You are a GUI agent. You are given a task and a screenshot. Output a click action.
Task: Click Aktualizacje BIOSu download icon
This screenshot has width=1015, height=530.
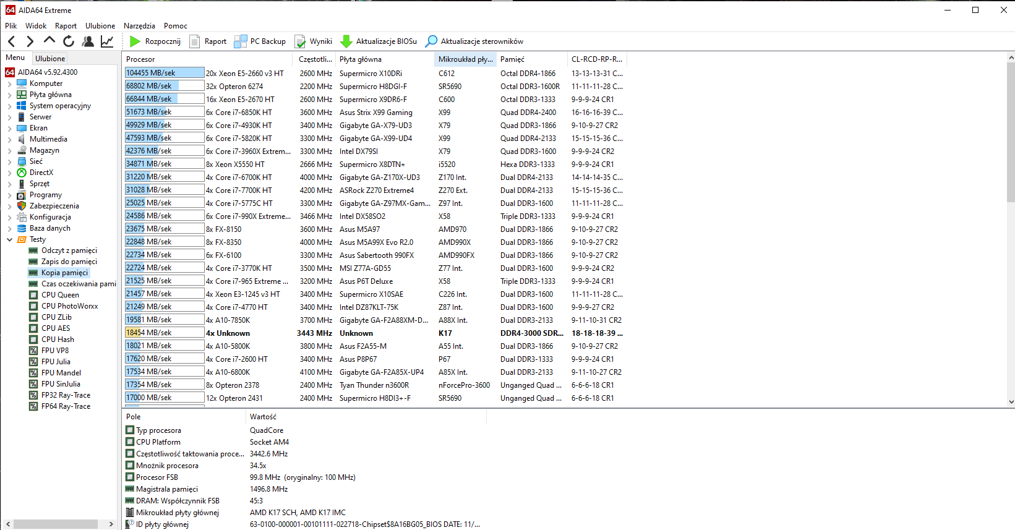[347, 41]
